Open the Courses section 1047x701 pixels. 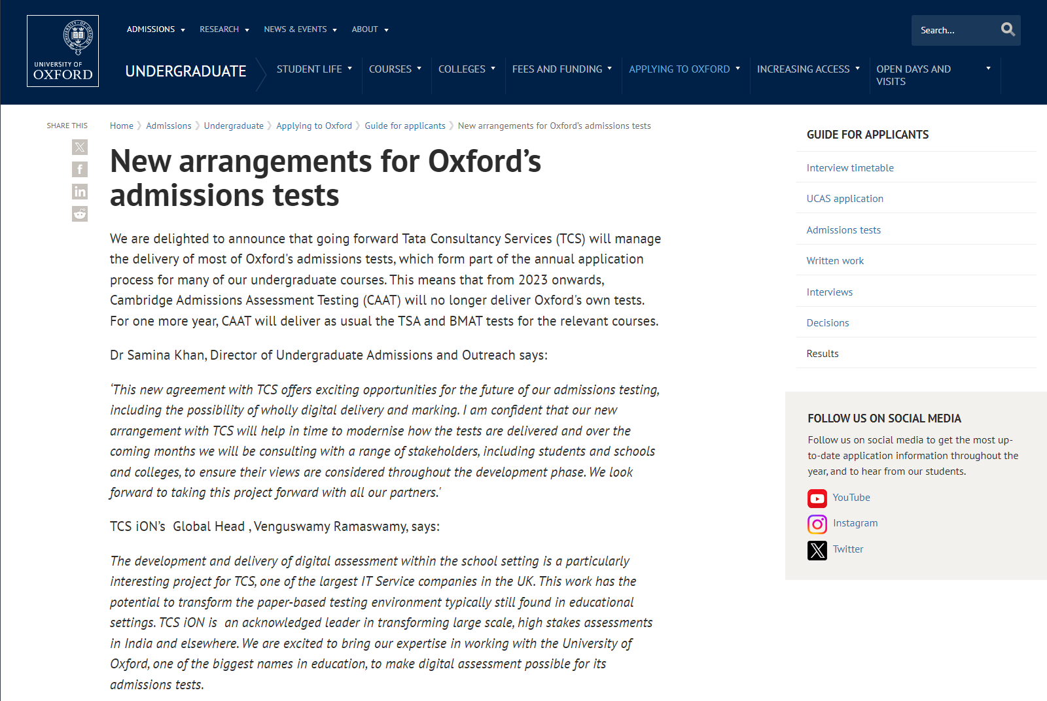[390, 69]
